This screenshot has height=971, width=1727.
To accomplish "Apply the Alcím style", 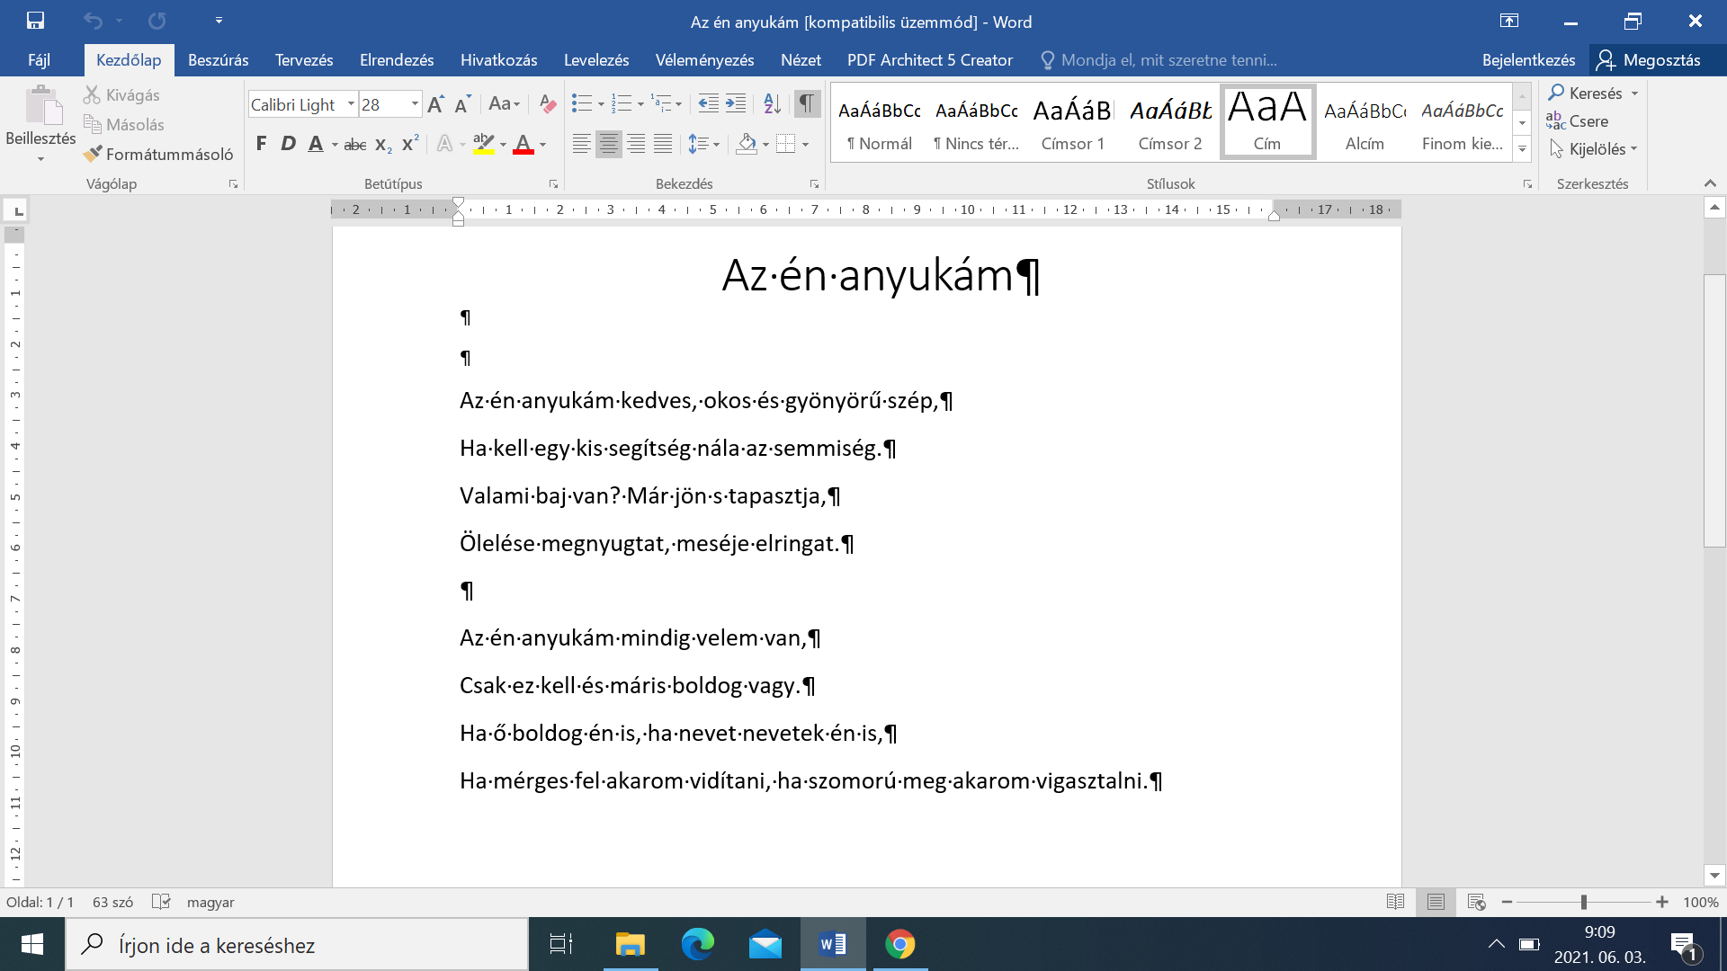I will [1365, 124].
